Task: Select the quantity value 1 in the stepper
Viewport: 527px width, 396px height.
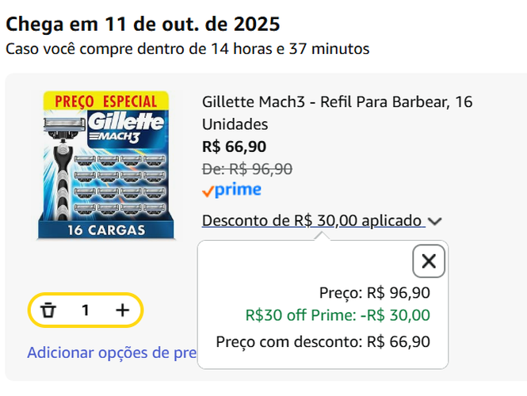Action: [x=86, y=310]
